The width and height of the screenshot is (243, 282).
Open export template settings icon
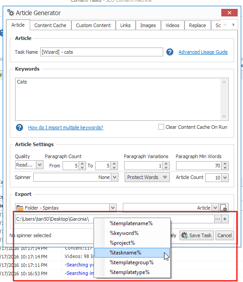pos(224,208)
